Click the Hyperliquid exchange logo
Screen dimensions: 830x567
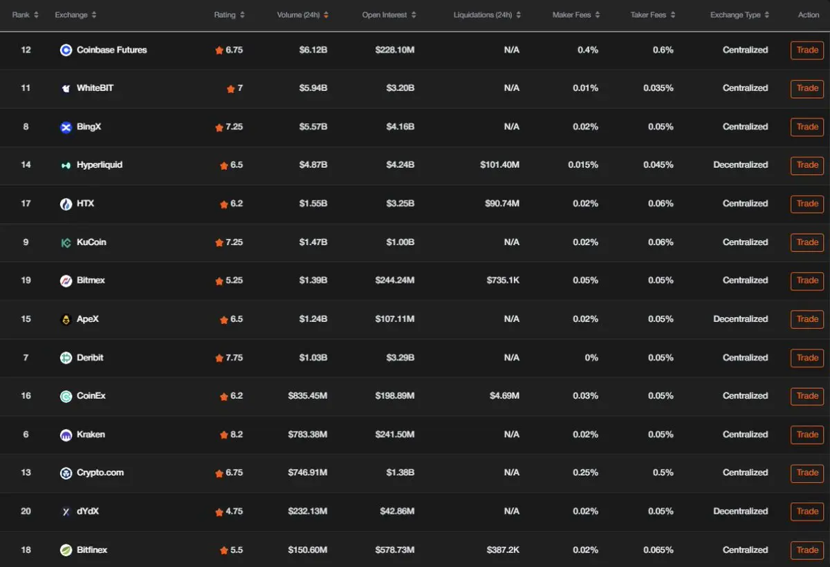66,165
